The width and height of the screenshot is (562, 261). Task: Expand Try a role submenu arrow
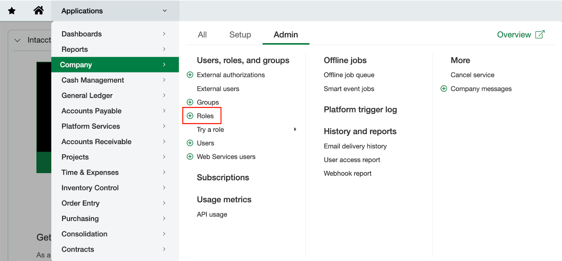click(295, 129)
